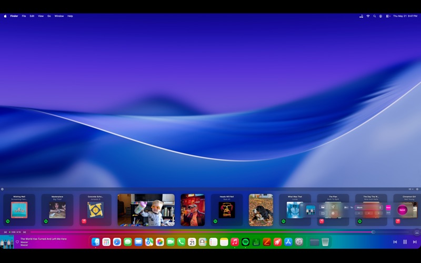
Task: Open Photos app in the Dock
Action: pyautogui.click(x=160, y=242)
